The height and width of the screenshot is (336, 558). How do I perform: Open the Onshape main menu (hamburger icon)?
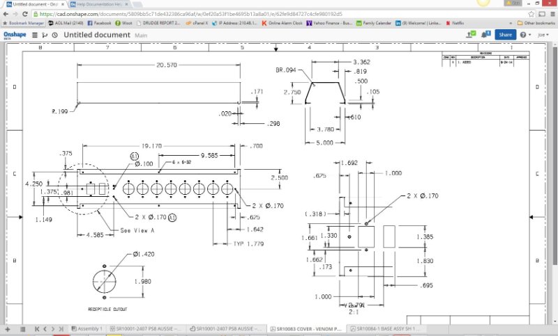[x=35, y=35]
